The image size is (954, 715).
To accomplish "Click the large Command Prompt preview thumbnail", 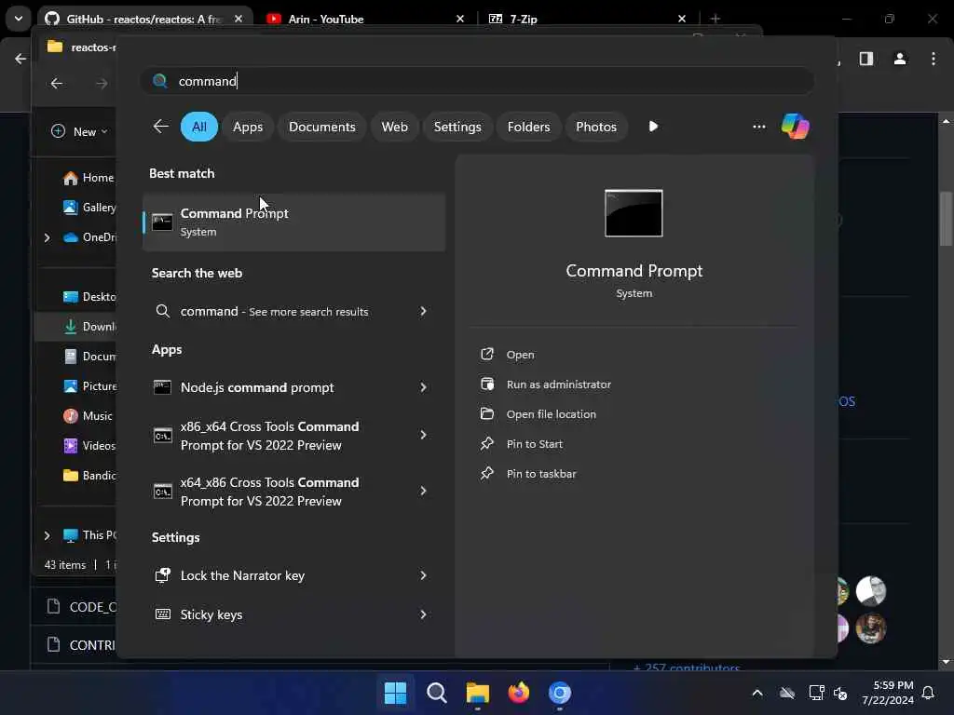I will [634, 213].
